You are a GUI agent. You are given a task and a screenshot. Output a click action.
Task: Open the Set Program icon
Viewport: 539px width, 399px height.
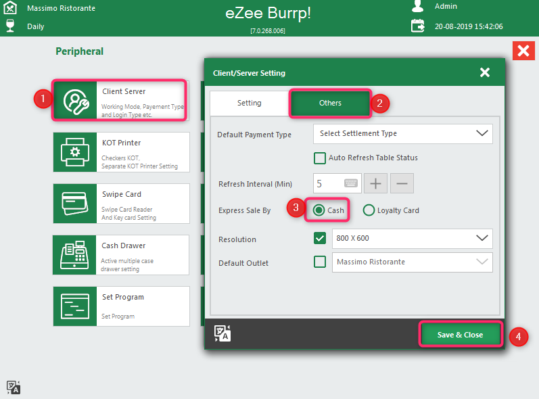(x=75, y=306)
